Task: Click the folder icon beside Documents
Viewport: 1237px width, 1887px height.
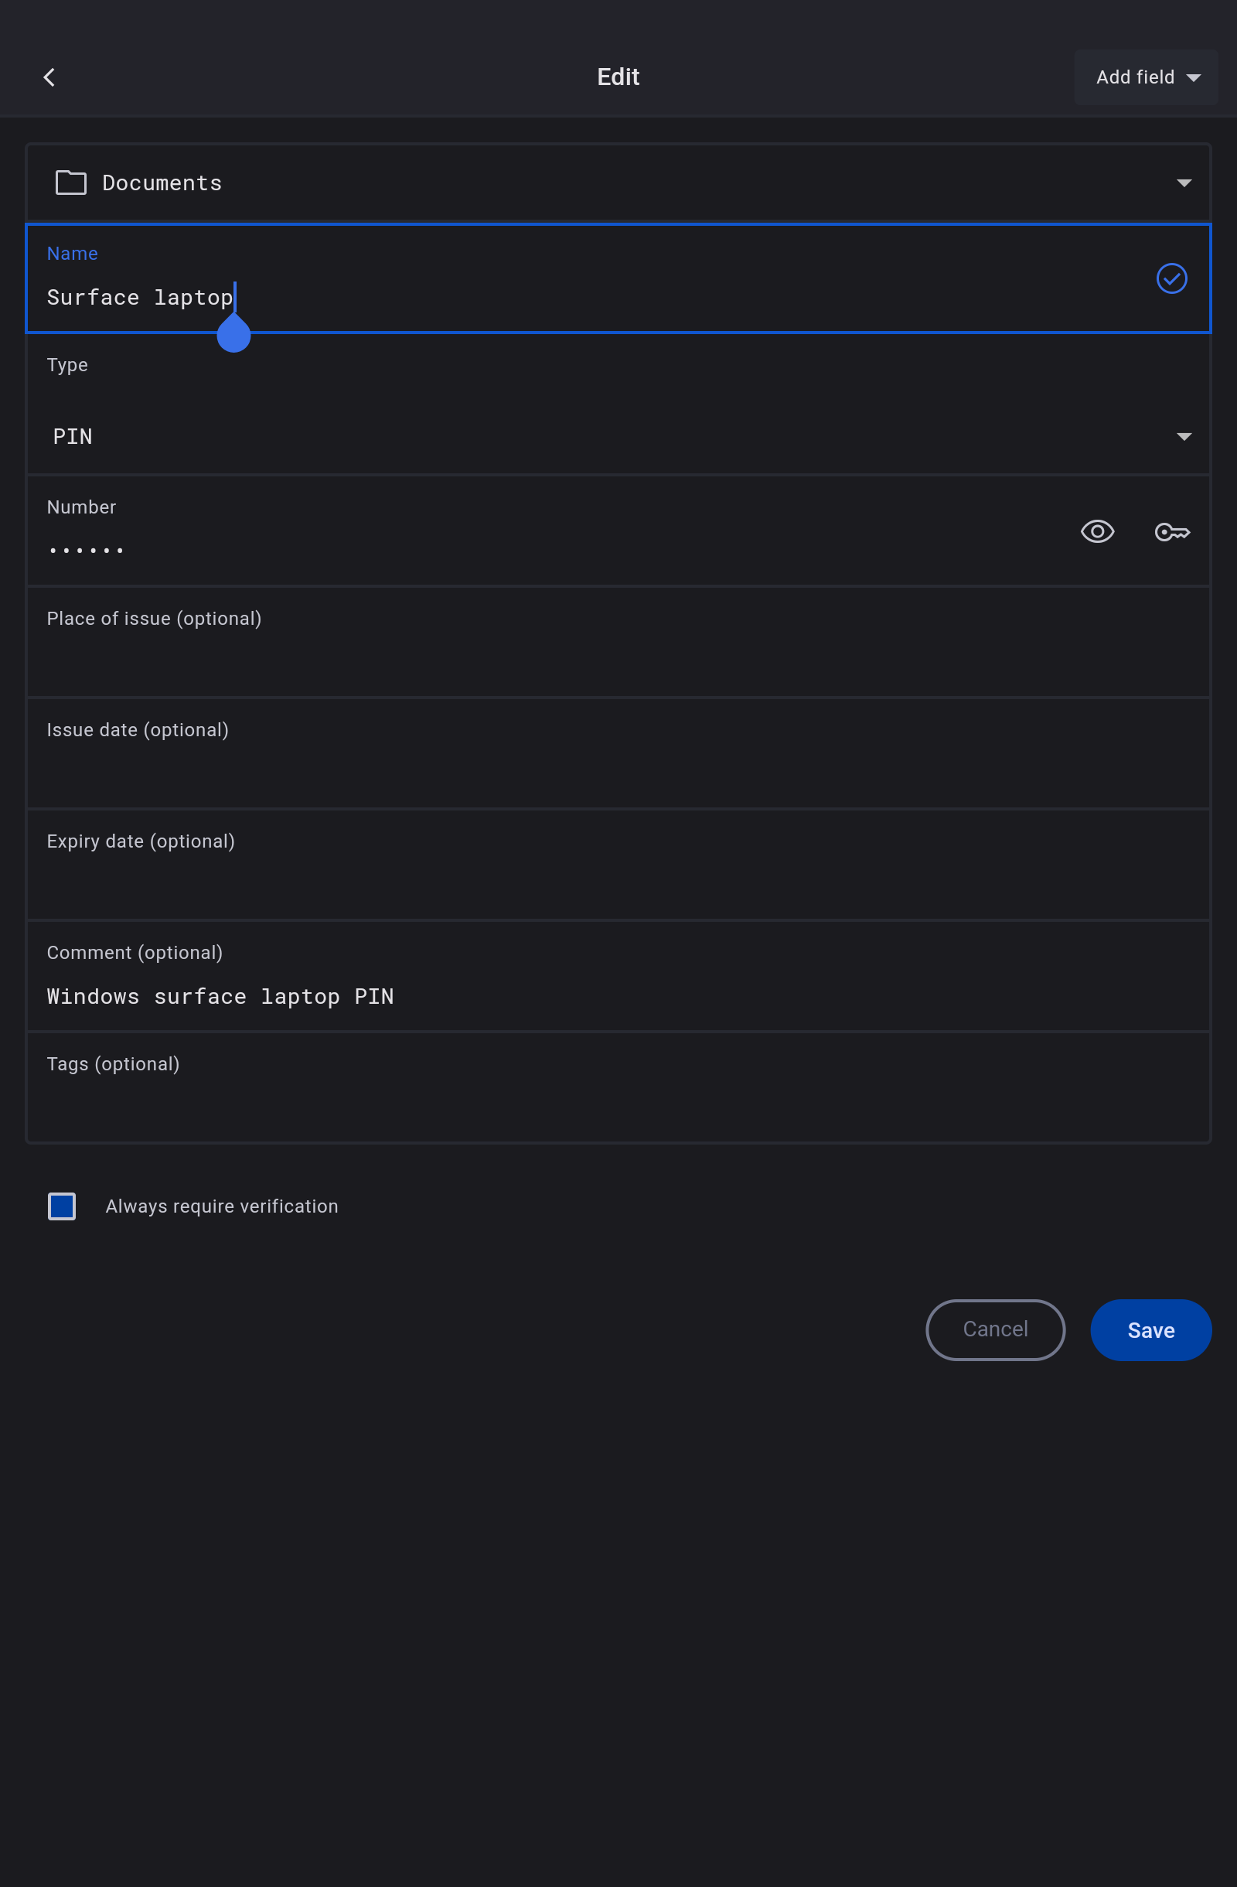Action: pos(70,183)
